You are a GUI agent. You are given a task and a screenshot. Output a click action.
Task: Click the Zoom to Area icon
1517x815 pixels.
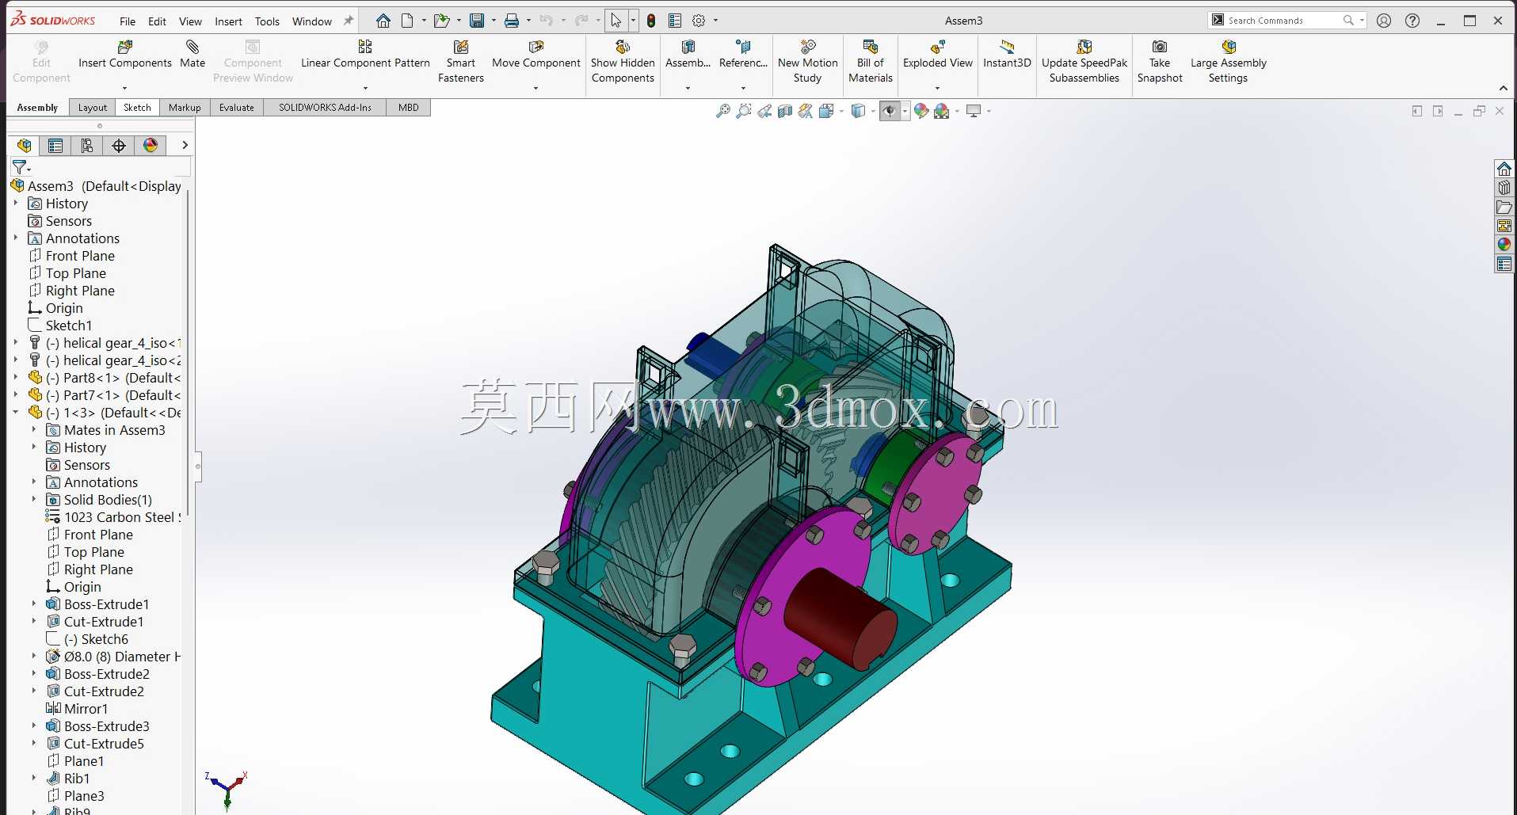(743, 111)
